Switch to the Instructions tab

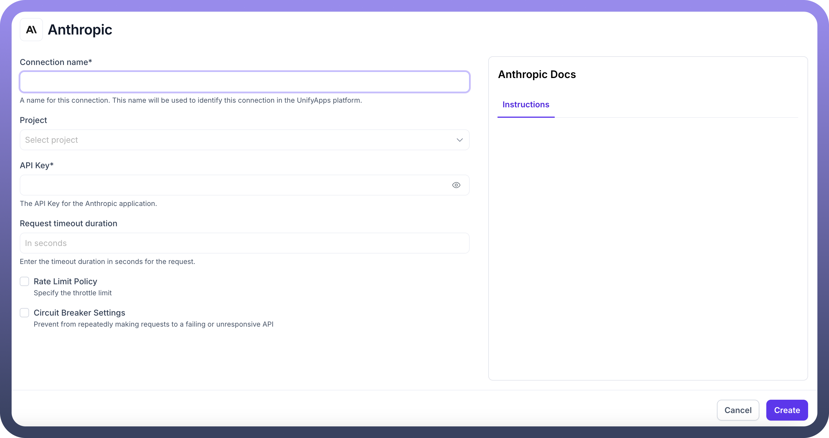(525, 104)
